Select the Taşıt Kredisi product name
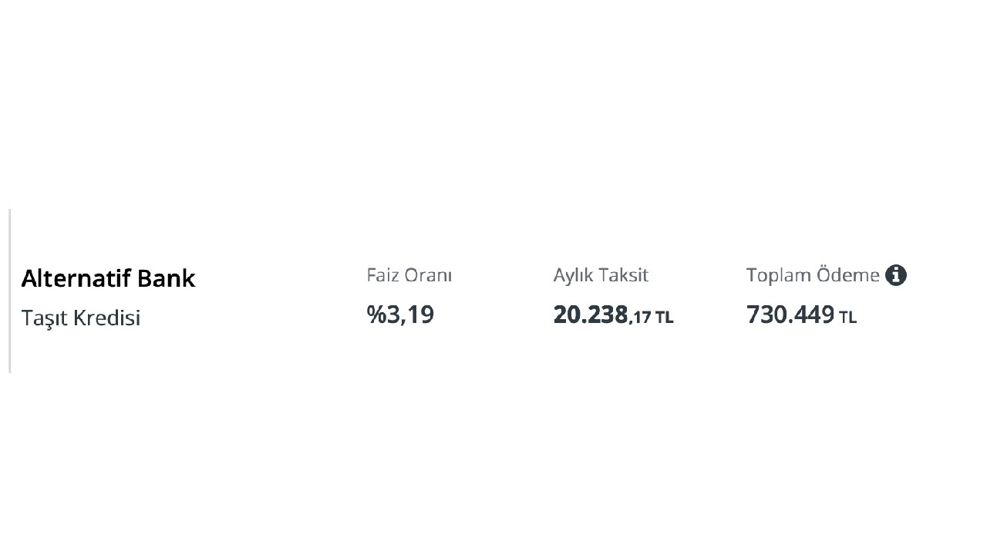Image resolution: width=987 pixels, height=555 pixels. click(x=81, y=318)
